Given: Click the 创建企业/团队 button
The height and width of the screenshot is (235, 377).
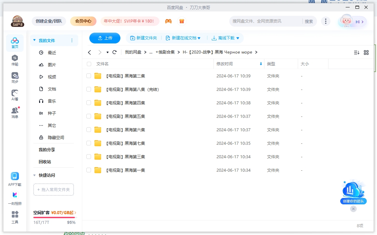Looking at the screenshot, I should pos(49,21).
